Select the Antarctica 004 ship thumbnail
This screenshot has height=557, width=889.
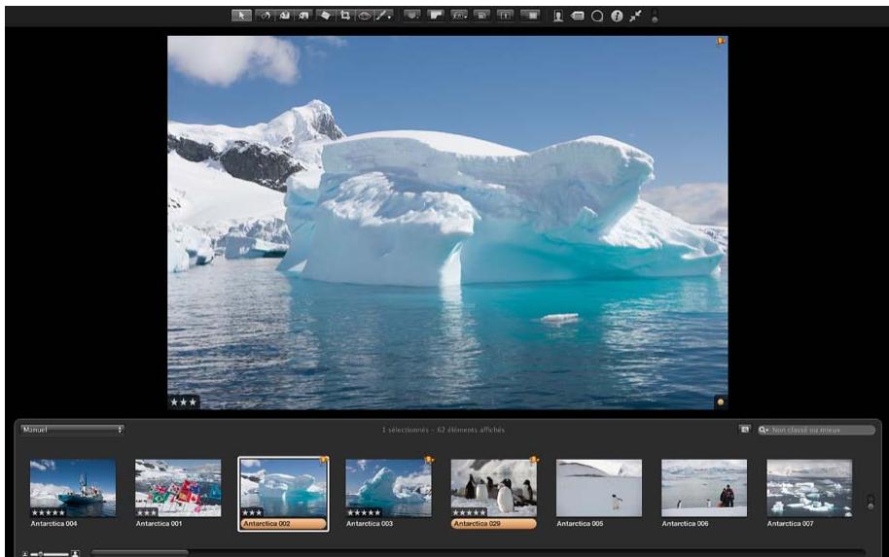point(73,488)
